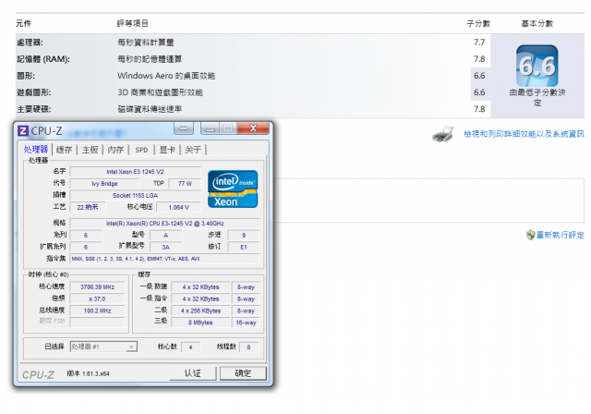Image resolution: width=591 pixels, height=414 pixels.
Task: Open the 主板 tab
Action: (x=90, y=150)
